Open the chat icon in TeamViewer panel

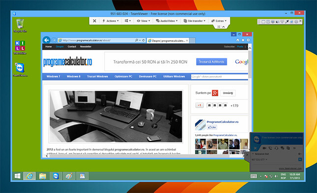[282, 148]
